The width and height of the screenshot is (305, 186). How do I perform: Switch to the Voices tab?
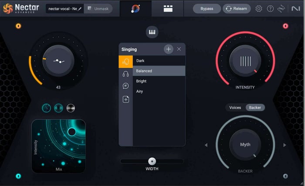[x=235, y=108]
